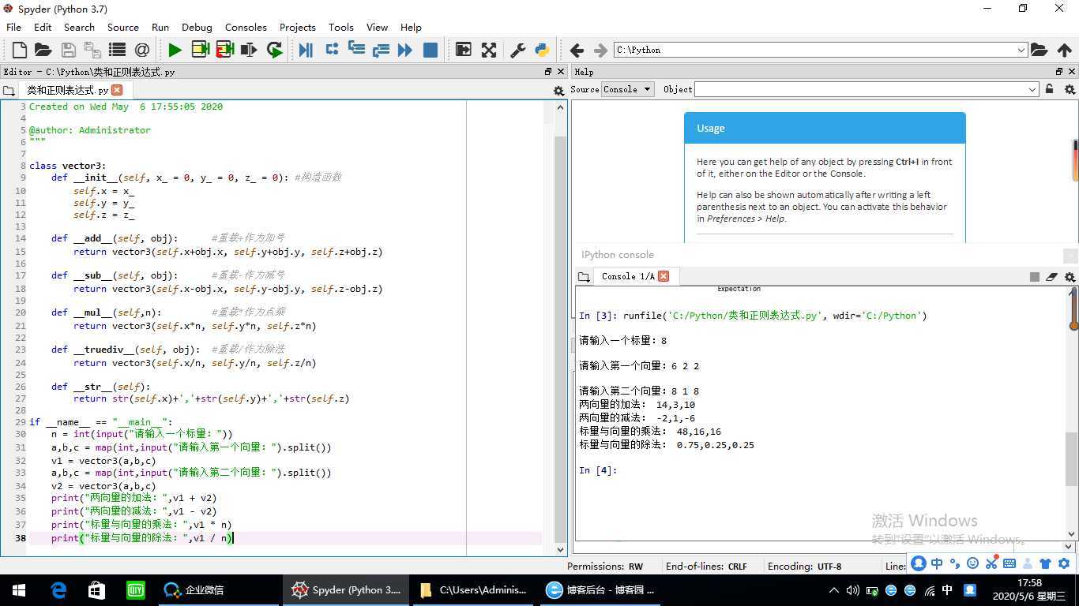Viewport: 1079px width, 606px height.
Task: Click the Save all files icon
Action: tap(92, 50)
